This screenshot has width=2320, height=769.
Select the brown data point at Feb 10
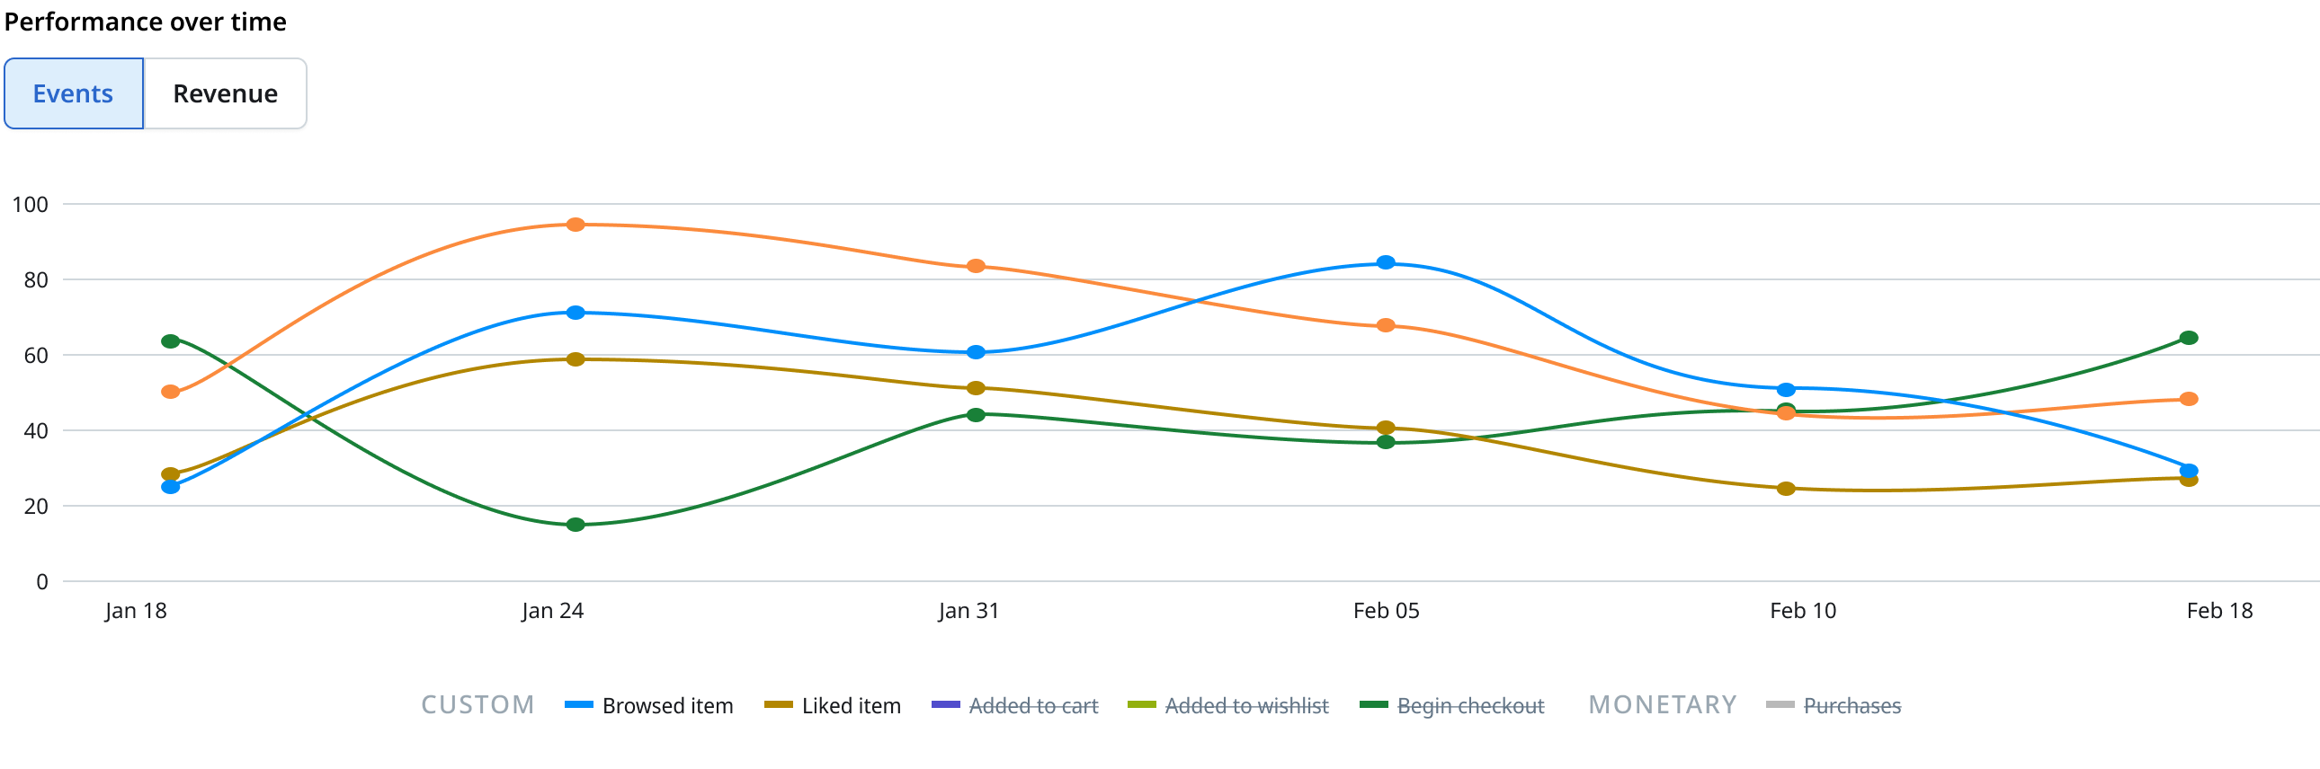pos(1786,490)
